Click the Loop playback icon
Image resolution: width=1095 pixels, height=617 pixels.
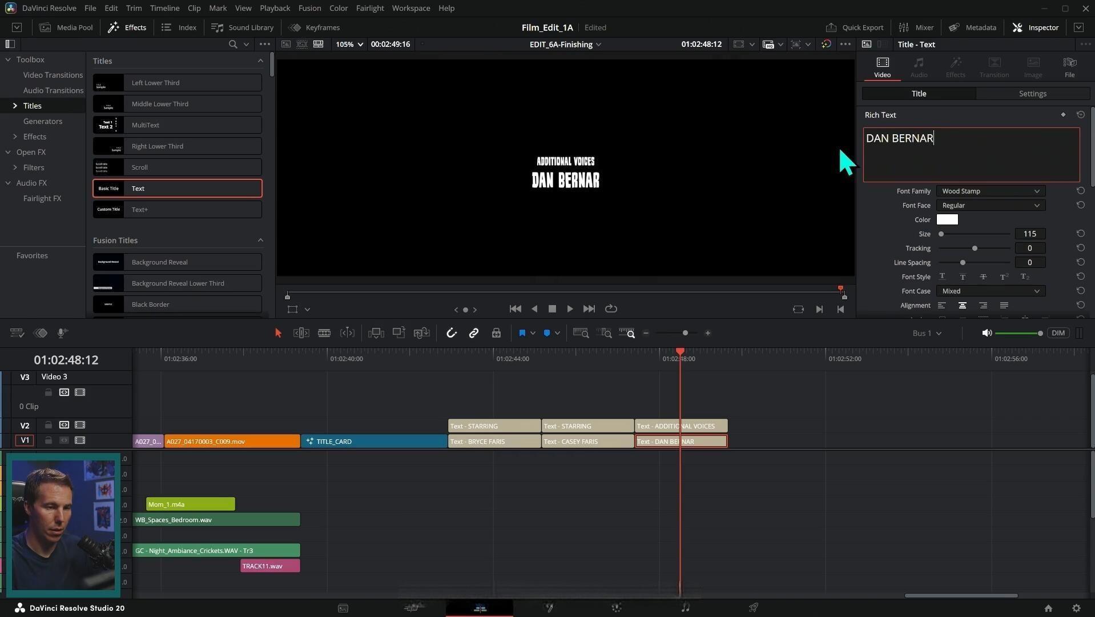[x=611, y=309]
